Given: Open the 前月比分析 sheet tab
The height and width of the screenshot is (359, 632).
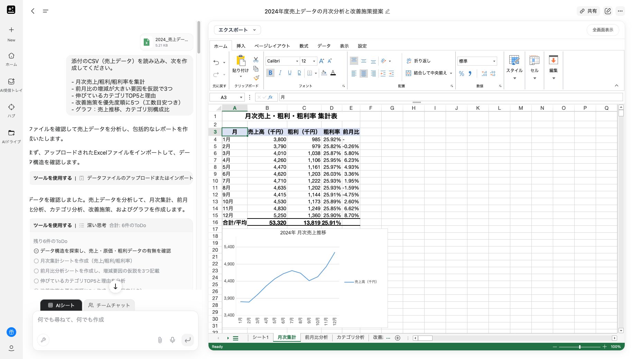Looking at the screenshot, I should pyautogui.click(x=316, y=337).
